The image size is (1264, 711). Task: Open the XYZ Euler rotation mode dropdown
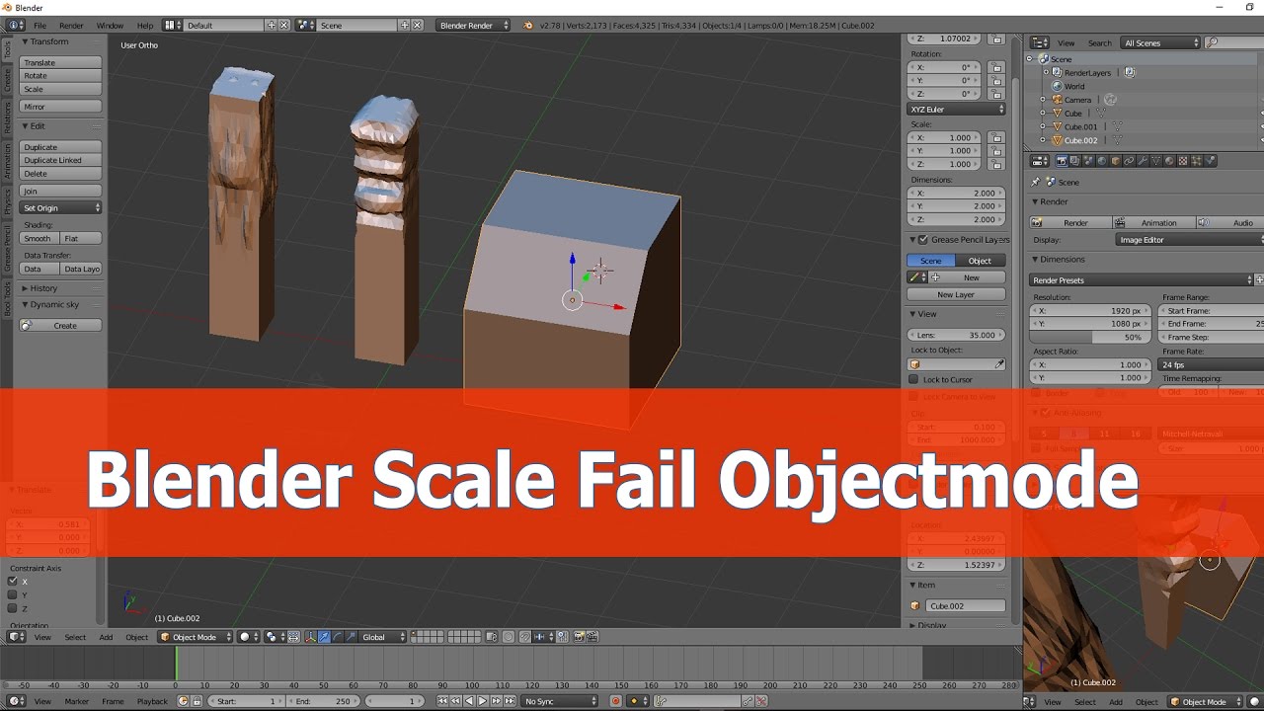[956, 109]
